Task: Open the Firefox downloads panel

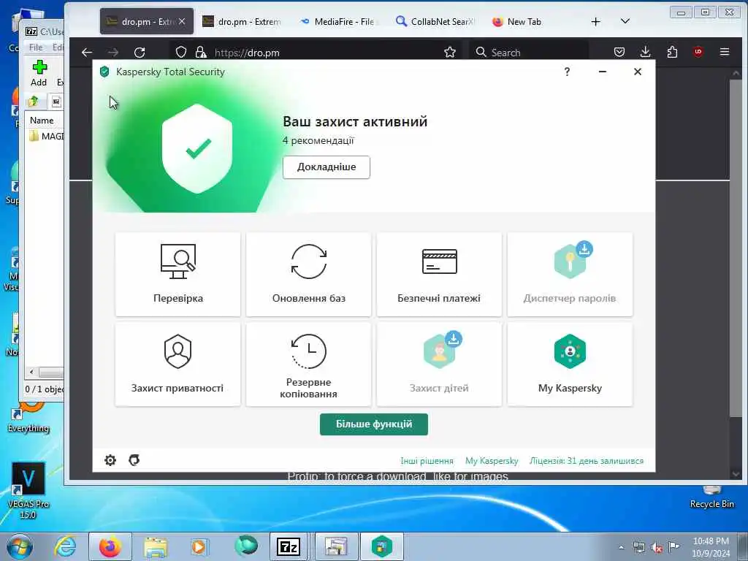Action: pyautogui.click(x=646, y=52)
